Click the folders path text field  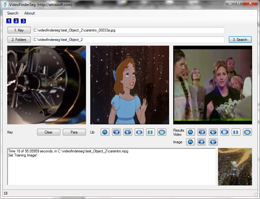pyautogui.click(x=128, y=40)
